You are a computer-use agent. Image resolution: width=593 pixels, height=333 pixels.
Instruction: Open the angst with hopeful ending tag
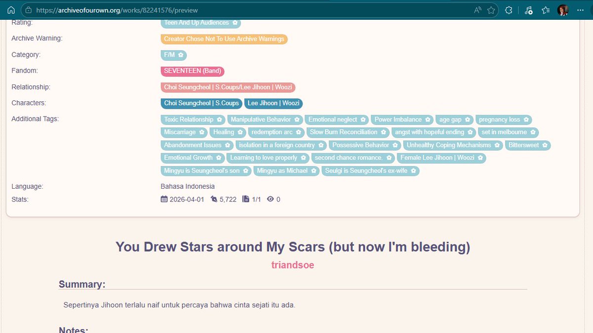pos(433,132)
